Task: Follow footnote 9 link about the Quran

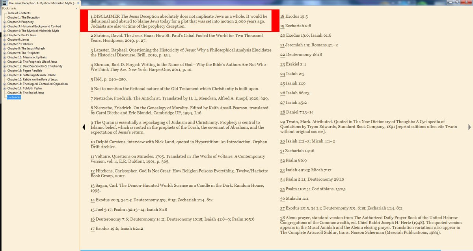Action: [92, 123]
